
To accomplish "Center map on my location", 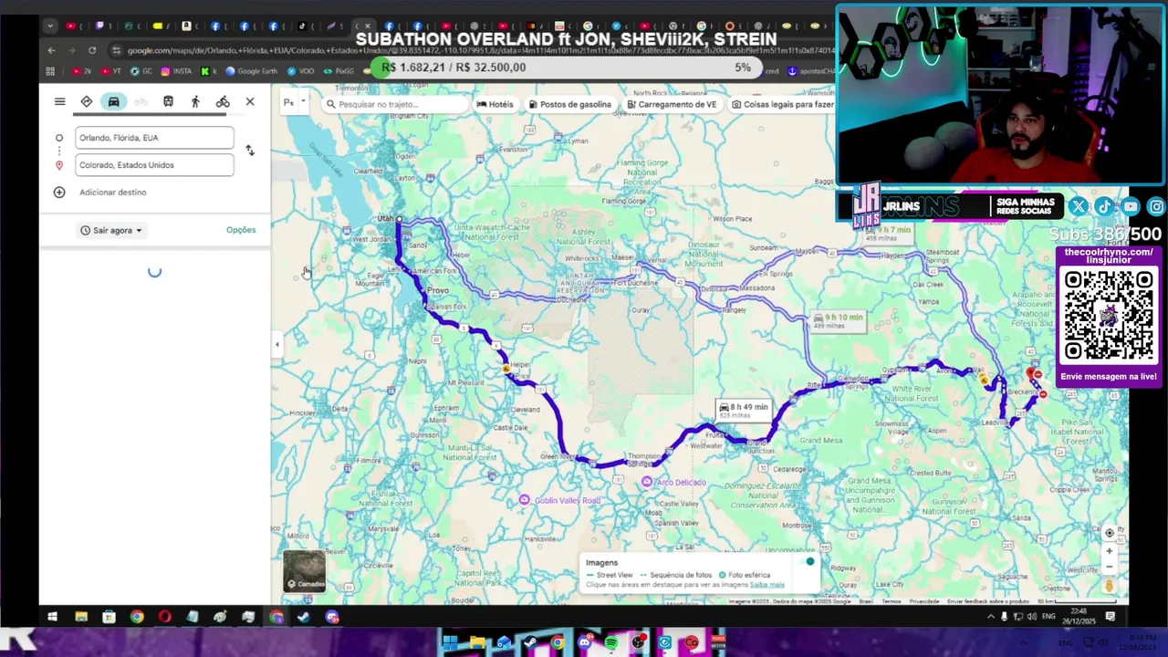I will click(1110, 533).
